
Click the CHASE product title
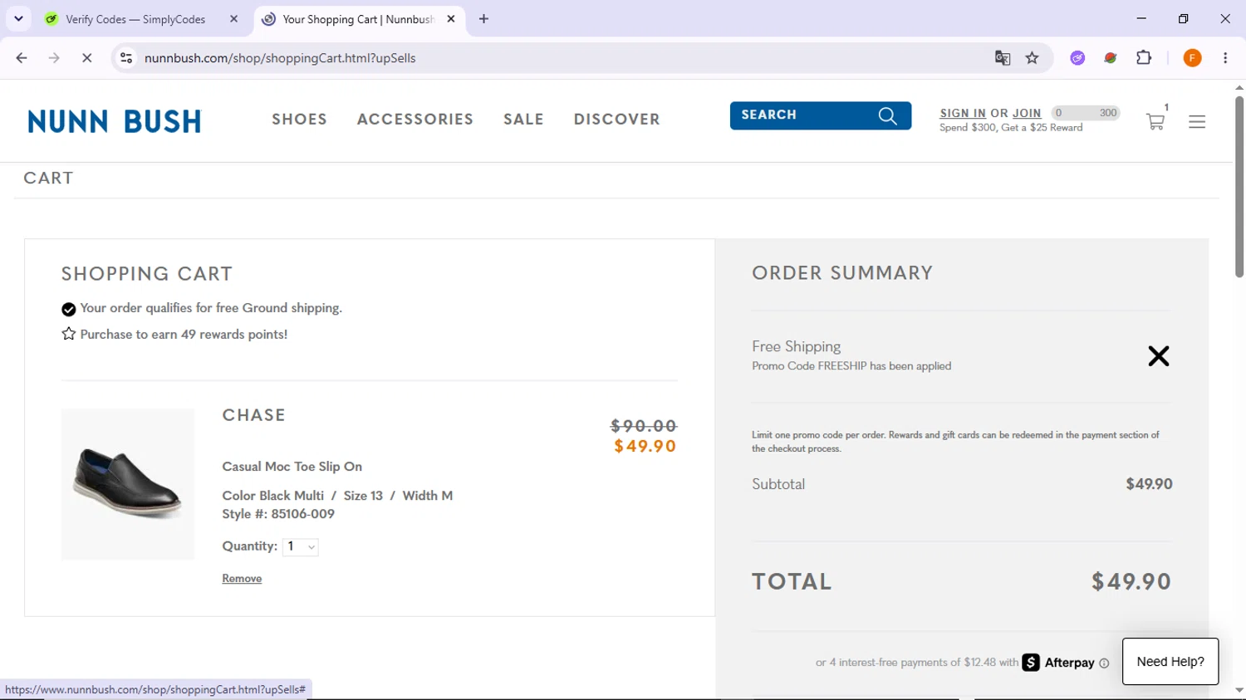[254, 415]
